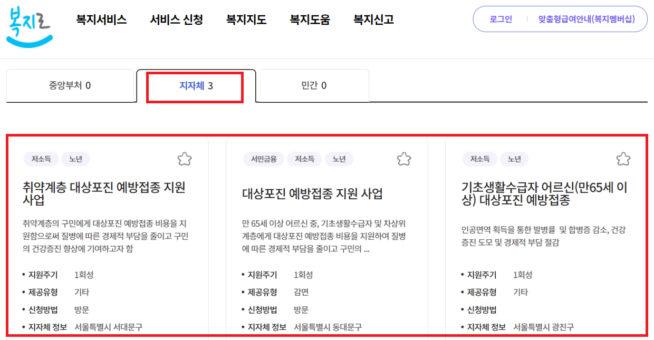Bookmark the 대상포진 예방접종 지원 사업 card star

click(405, 158)
